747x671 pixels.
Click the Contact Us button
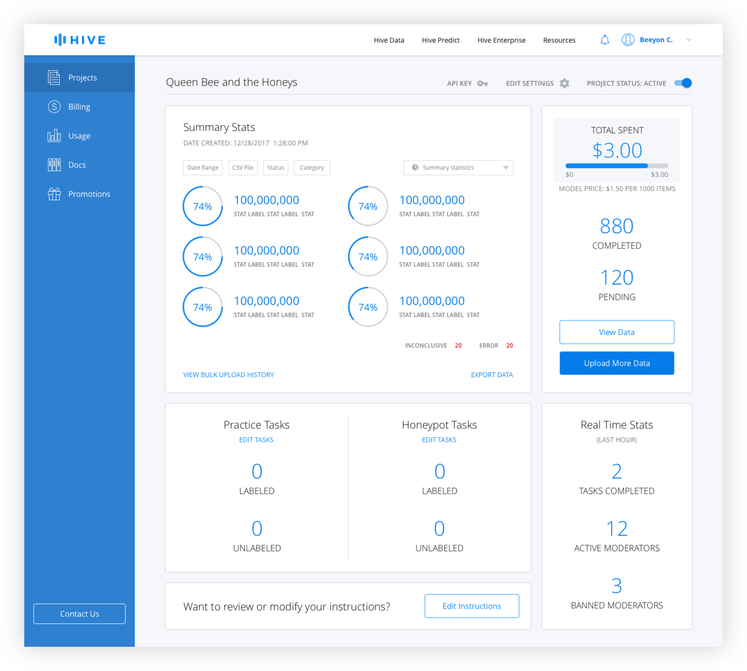[x=79, y=614]
